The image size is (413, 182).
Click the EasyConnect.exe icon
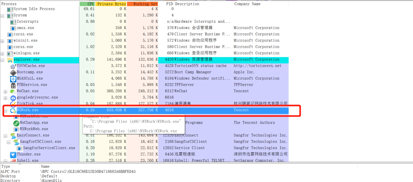pyautogui.click(x=13, y=136)
